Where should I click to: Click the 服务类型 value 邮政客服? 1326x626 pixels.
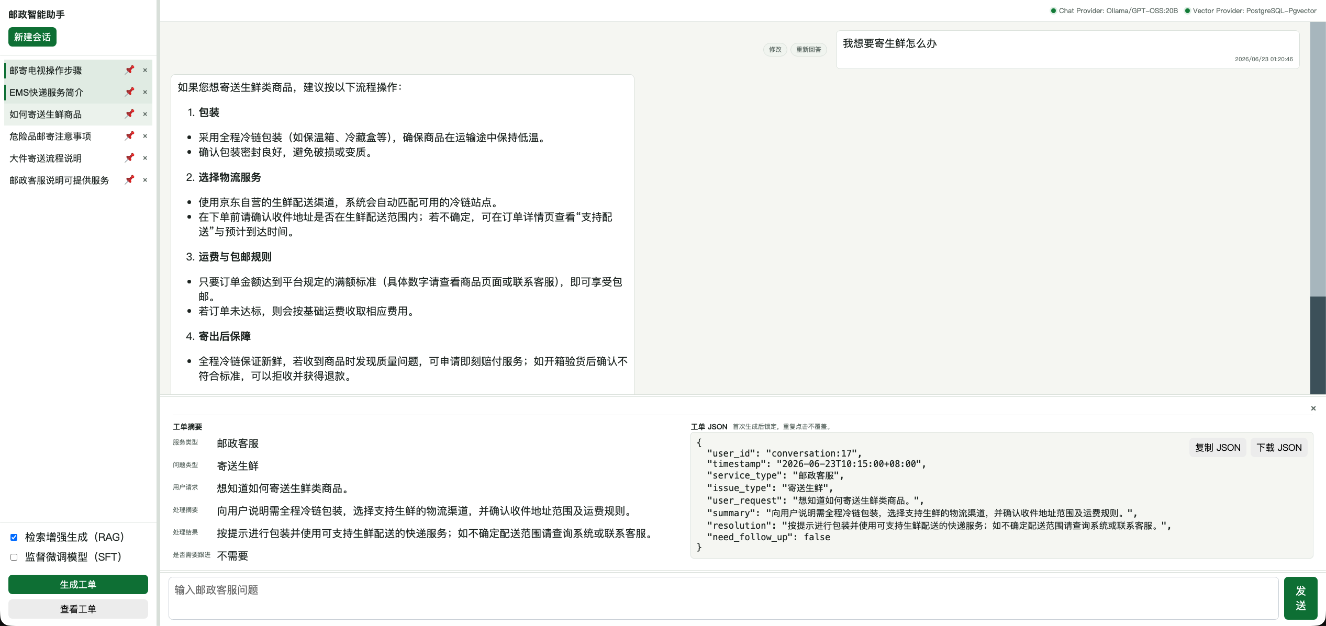(238, 443)
